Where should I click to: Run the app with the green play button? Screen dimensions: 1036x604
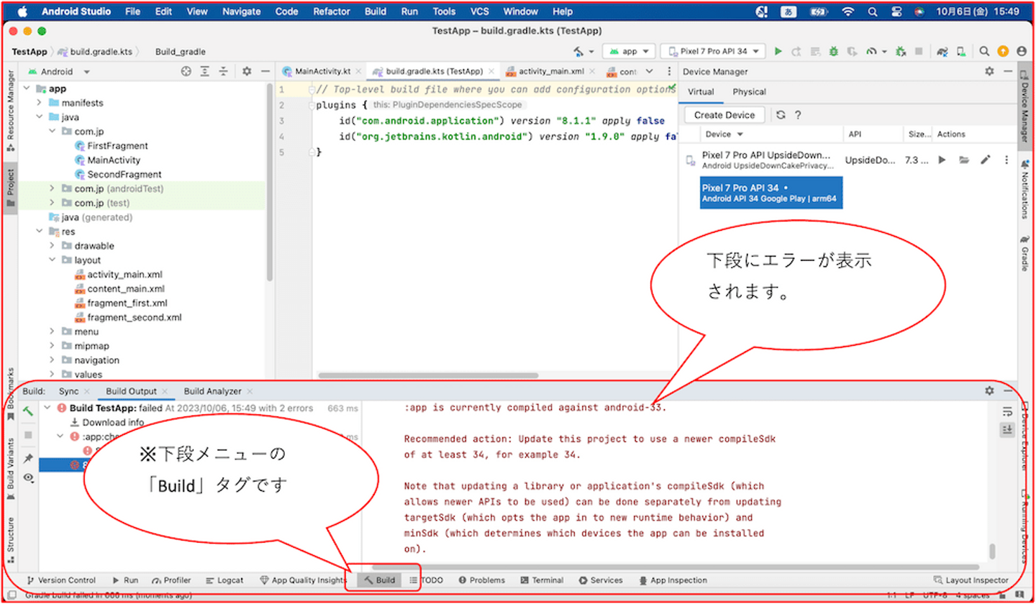pos(778,52)
